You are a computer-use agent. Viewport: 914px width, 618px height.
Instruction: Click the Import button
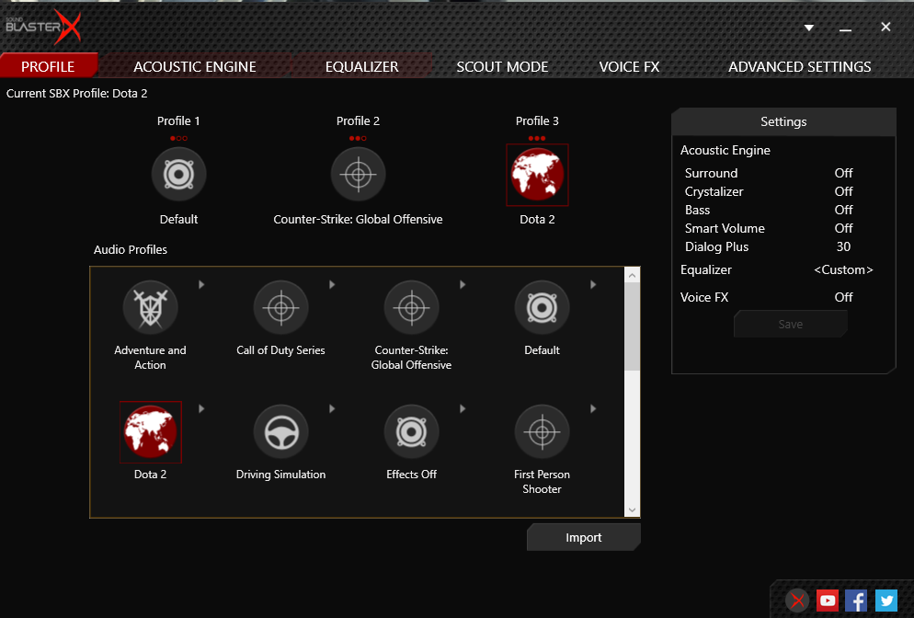[x=584, y=538]
